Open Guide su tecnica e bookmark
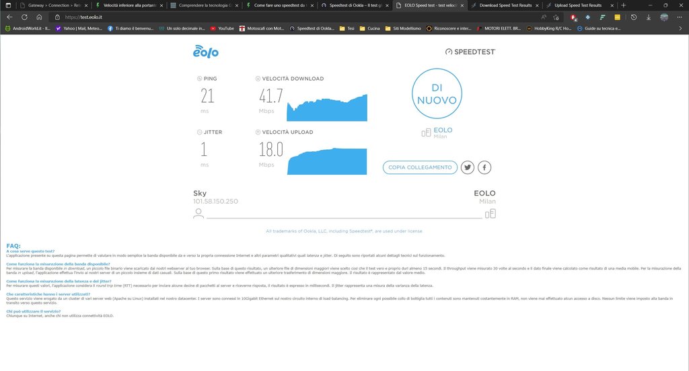This screenshot has height=371, width=689. click(x=599, y=28)
